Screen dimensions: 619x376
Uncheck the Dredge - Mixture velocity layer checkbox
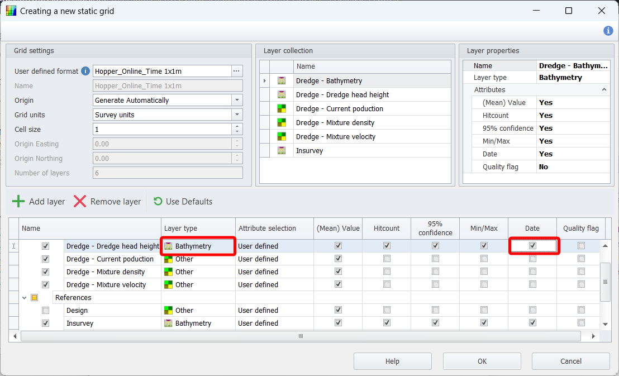coord(46,285)
